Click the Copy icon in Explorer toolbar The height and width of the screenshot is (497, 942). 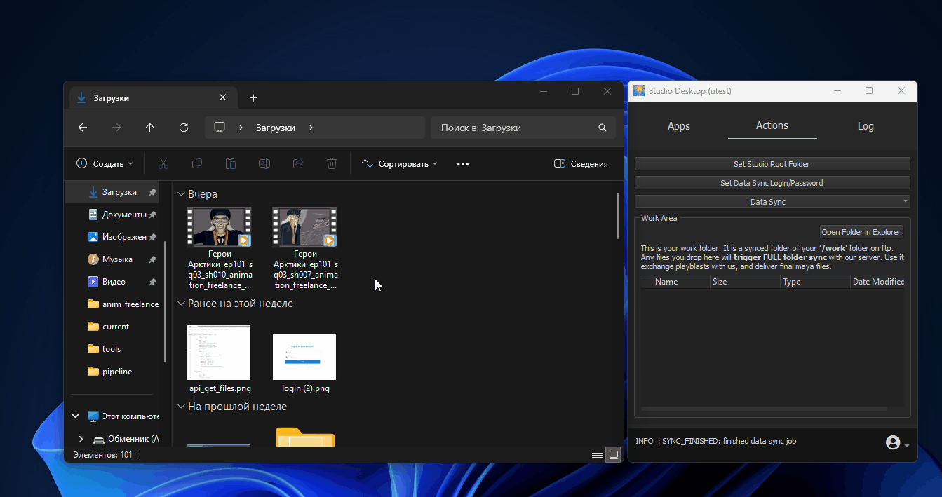(x=197, y=163)
